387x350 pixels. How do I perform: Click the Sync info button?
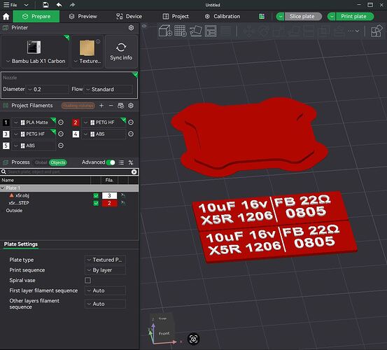121,51
